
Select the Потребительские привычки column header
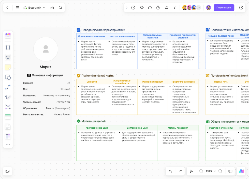click(152, 36)
